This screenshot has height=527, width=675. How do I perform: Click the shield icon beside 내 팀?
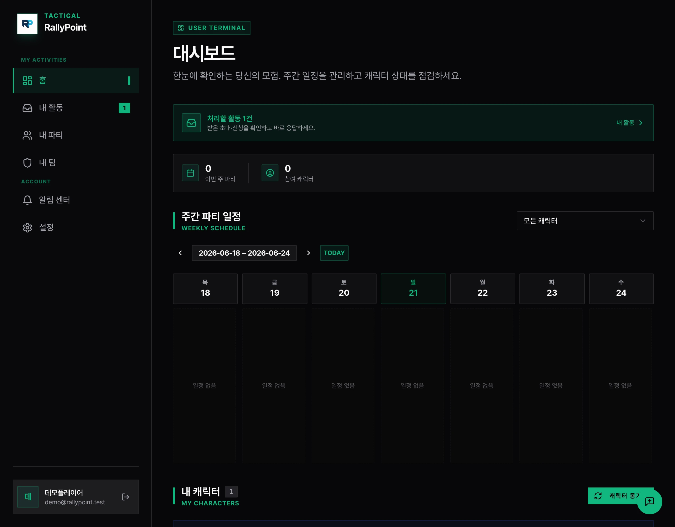click(27, 163)
